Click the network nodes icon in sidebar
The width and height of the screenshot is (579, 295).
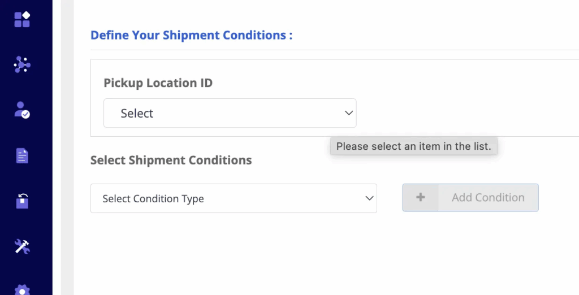[22, 65]
